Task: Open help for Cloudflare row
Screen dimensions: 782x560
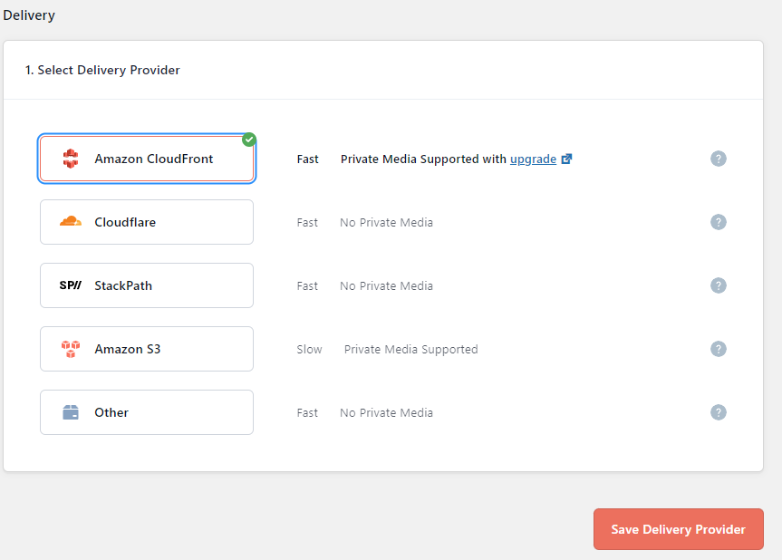Action: tap(719, 222)
